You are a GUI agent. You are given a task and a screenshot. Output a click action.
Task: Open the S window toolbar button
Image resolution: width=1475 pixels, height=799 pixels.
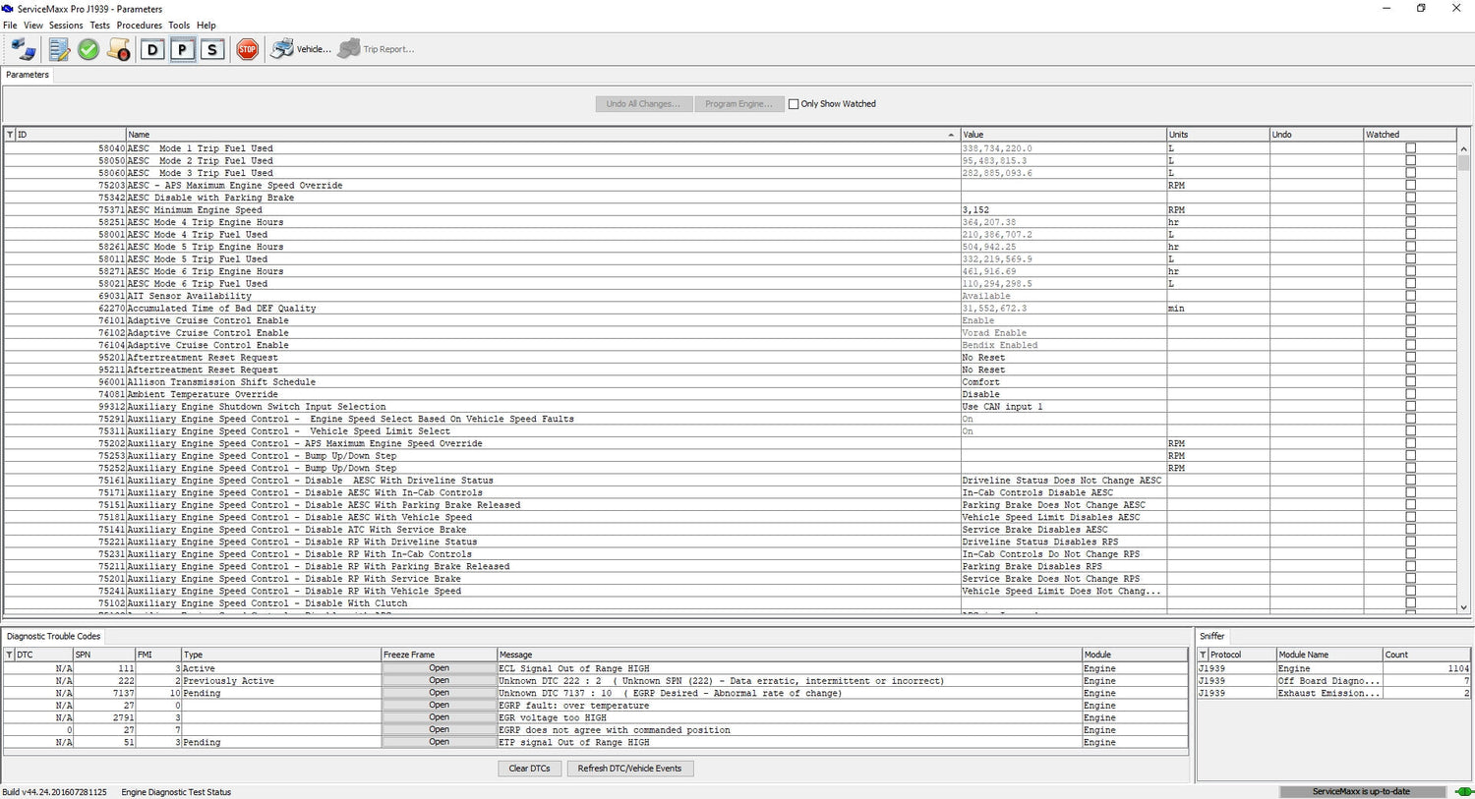coord(212,49)
